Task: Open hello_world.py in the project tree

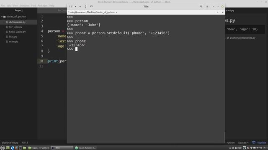Action: click(17, 32)
